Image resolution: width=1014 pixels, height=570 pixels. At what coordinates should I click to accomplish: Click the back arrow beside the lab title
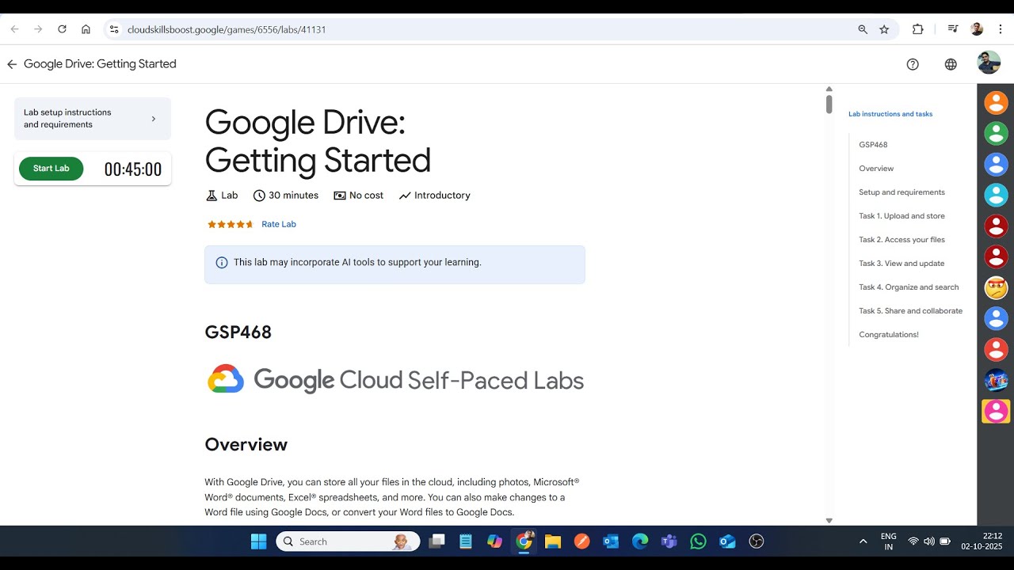pyautogui.click(x=12, y=64)
